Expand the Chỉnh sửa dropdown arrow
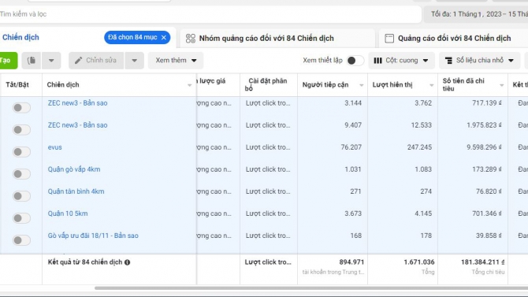The height and width of the screenshot is (297, 528). 134,61
